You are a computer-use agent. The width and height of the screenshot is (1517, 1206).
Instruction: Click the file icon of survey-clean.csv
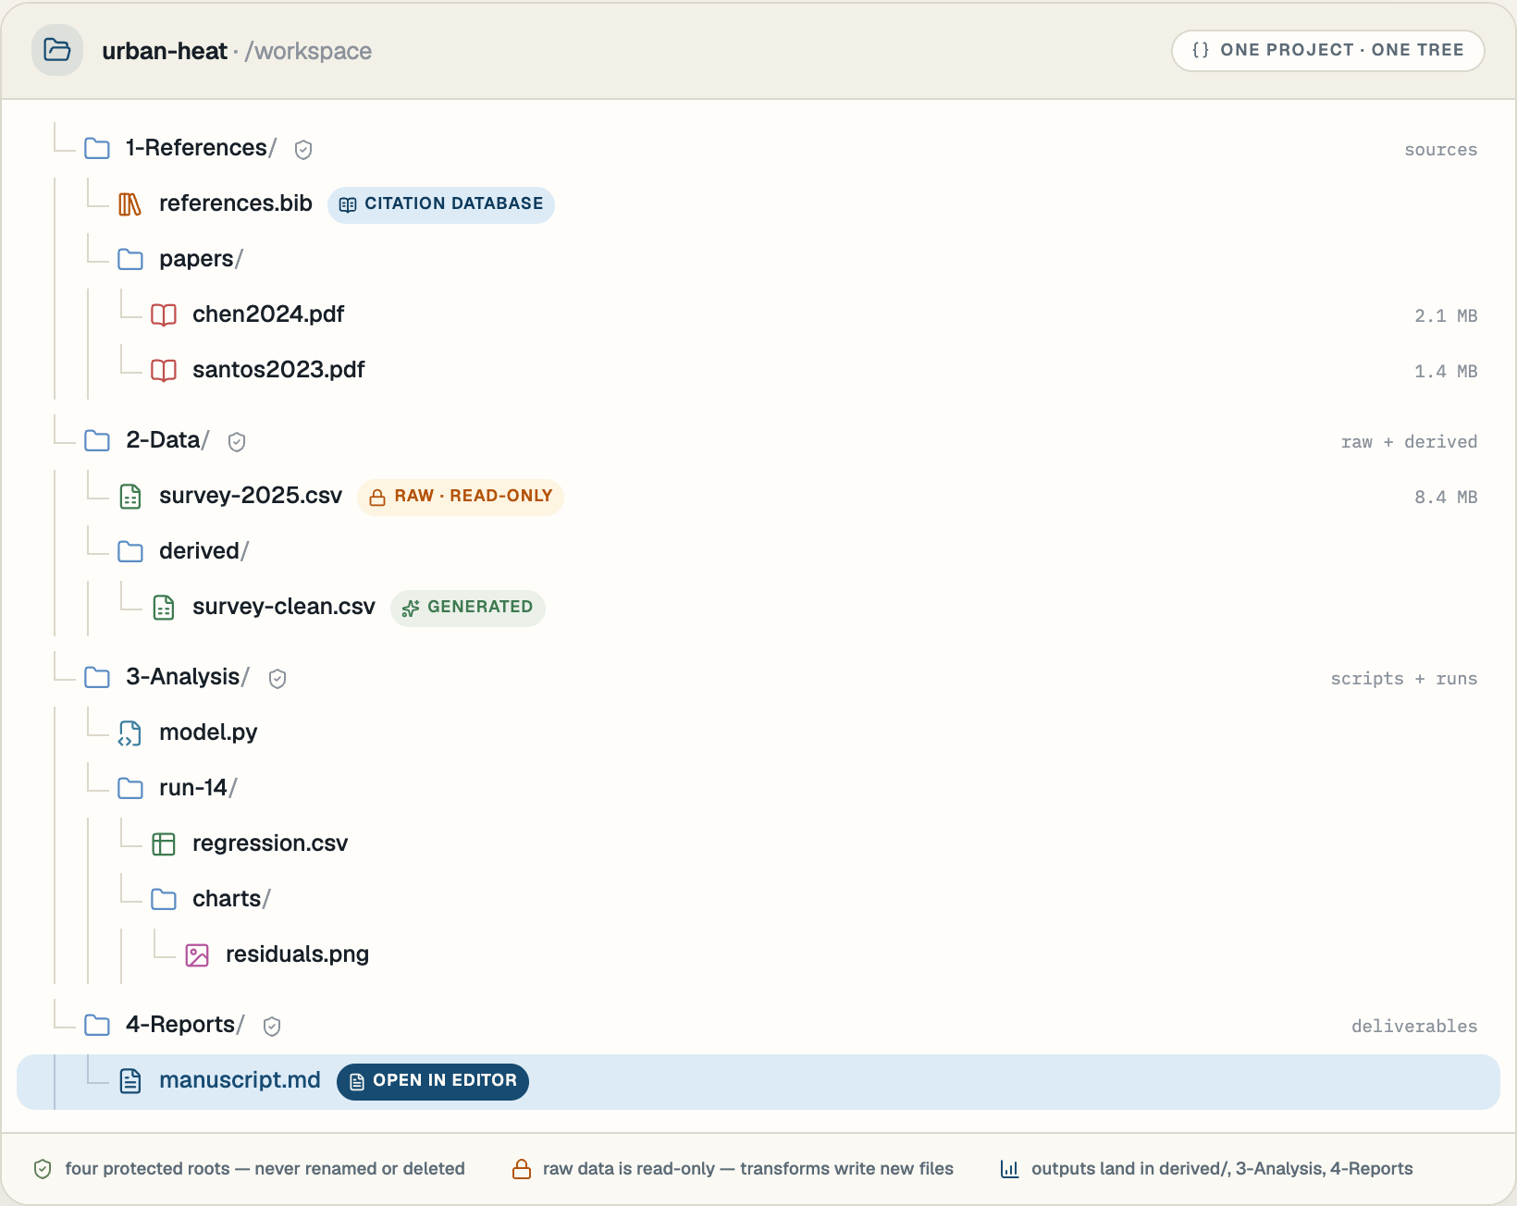[164, 608]
